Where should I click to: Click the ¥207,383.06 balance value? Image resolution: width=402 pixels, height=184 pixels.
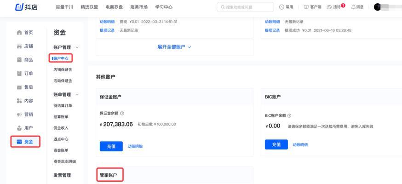click(116, 125)
